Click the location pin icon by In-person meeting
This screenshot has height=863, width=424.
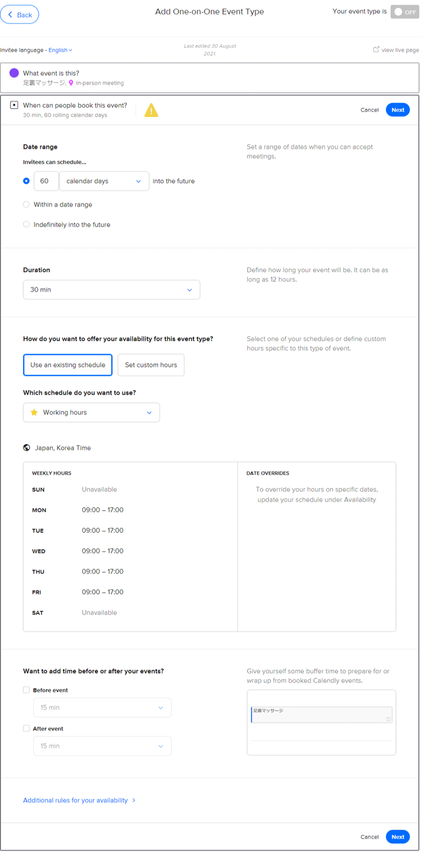[x=71, y=83]
